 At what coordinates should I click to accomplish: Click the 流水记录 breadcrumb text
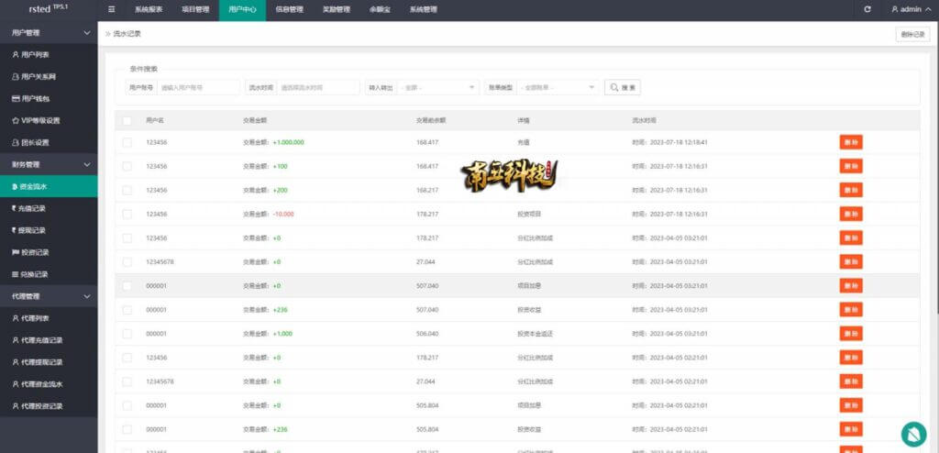127,34
